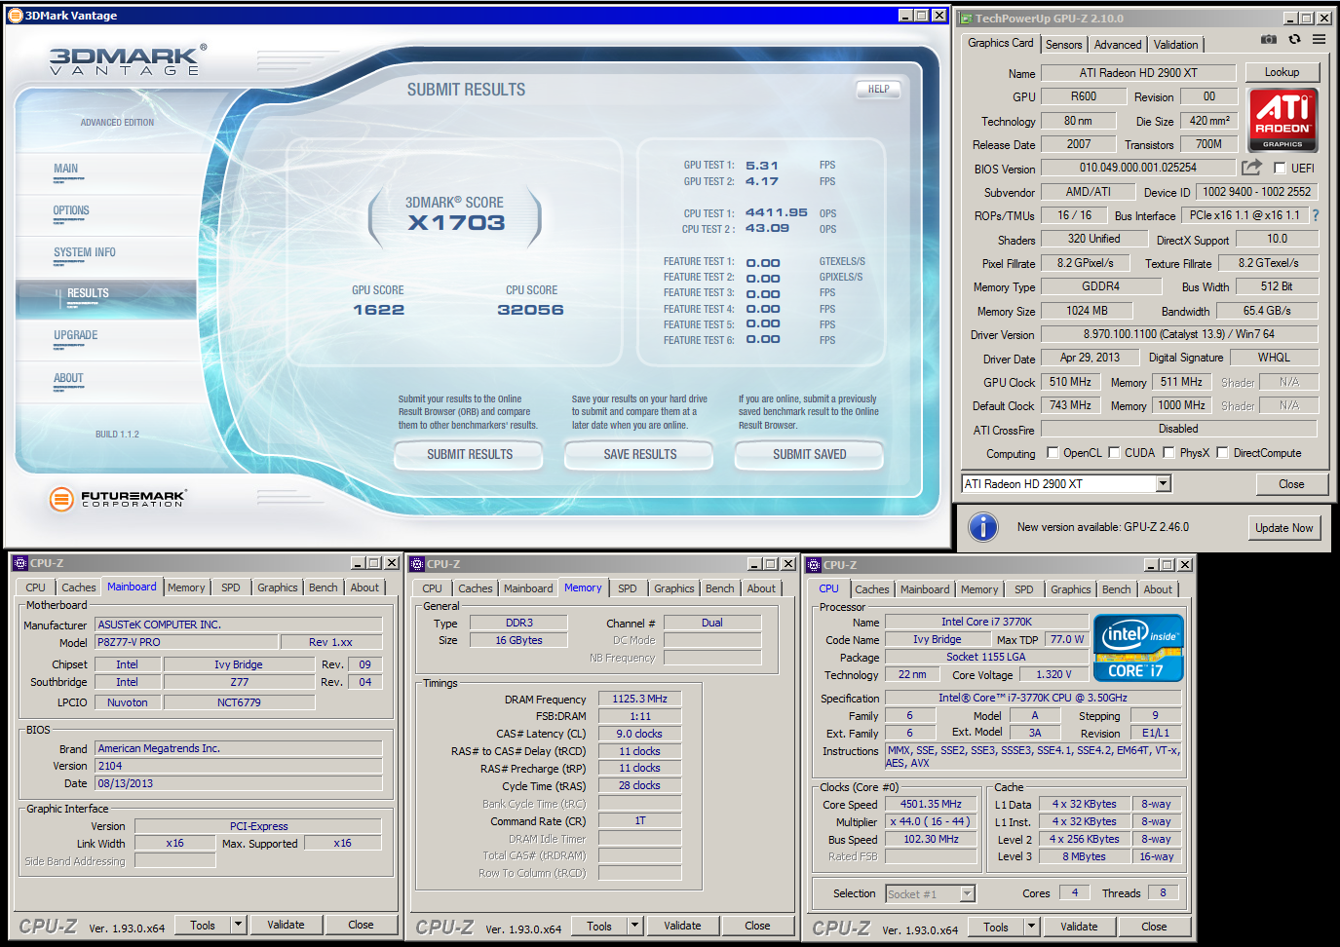Click the 3DMark score 'X1703'
Viewport: 1340px width, 947px height.
click(x=456, y=223)
